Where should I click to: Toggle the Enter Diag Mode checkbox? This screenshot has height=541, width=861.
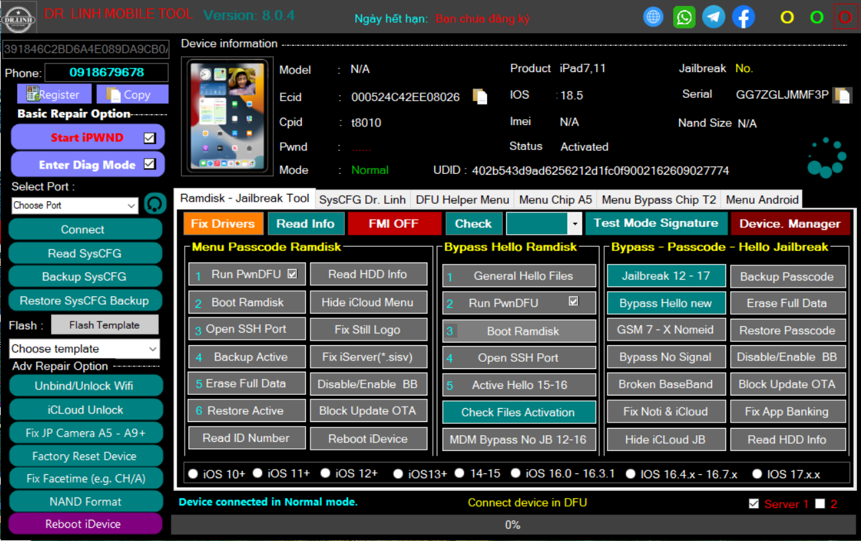(150, 164)
